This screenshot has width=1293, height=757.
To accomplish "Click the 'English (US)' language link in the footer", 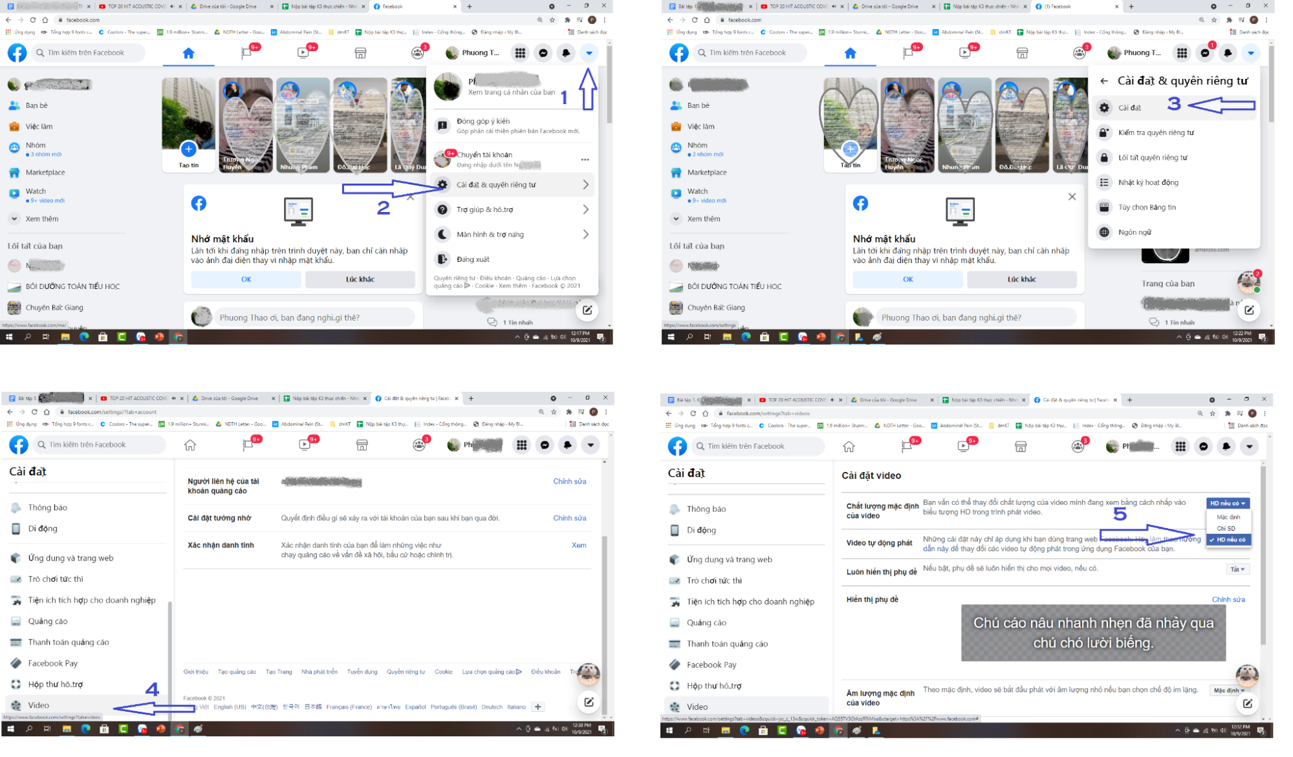I will point(230,707).
